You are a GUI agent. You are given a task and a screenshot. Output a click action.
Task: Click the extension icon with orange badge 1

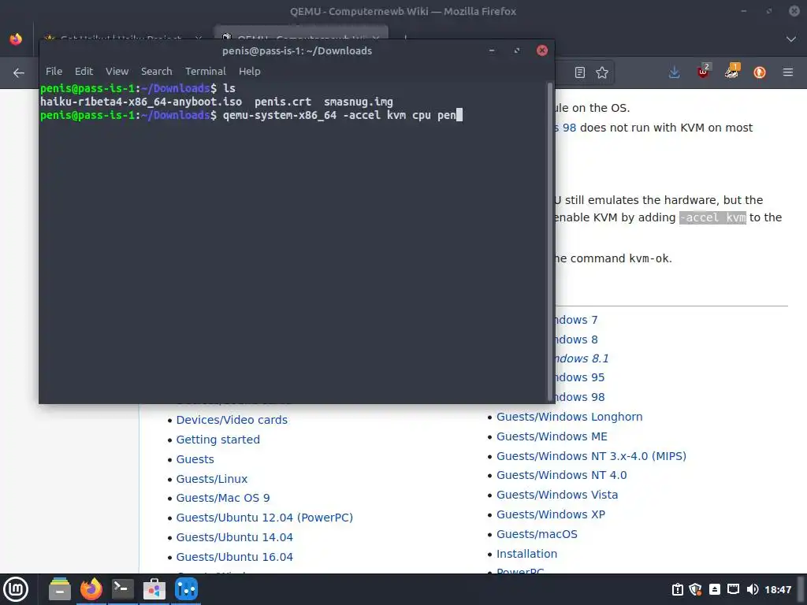click(731, 72)
